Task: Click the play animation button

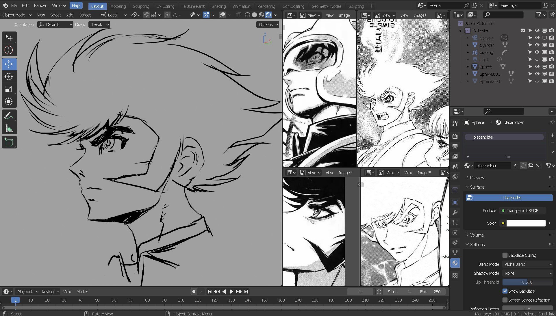Action: pyautogui.click(x=231, y=291)
